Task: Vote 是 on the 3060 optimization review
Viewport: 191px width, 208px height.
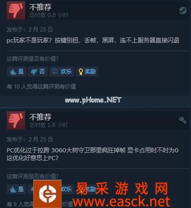Action: click(x=17, y=189)
